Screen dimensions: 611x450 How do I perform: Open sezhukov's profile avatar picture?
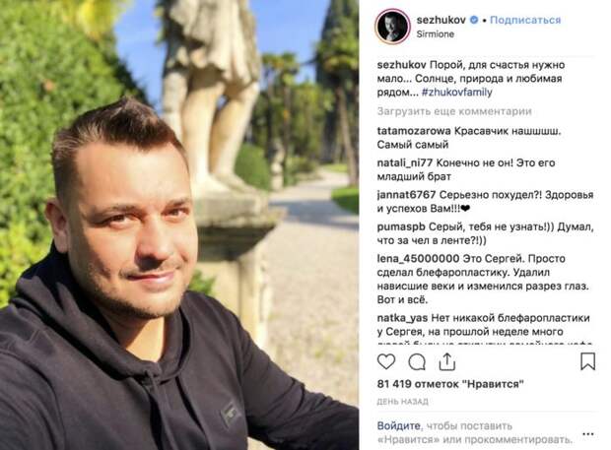click(x=392, y=27)
